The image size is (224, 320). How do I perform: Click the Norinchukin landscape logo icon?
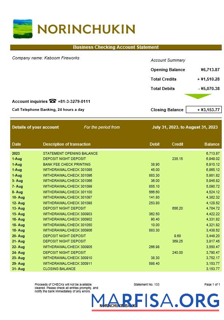click(x=23, y=29)
